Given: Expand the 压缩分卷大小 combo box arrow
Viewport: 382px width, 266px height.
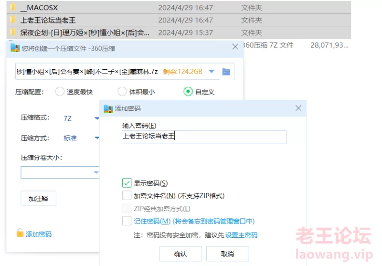Looking at the screenshot, I should pyautogui.click(x=96, y=172).
